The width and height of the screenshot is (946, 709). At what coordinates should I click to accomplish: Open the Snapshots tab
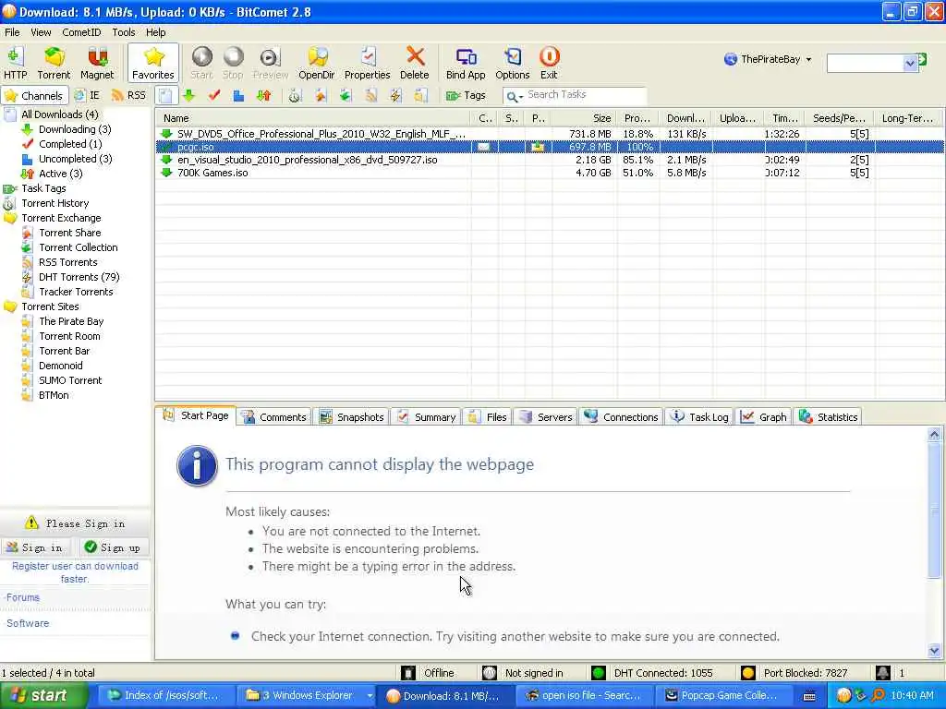(352, 416)
